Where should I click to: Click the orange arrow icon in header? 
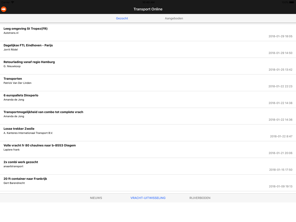pyautogui.click(x=4, y=9)
